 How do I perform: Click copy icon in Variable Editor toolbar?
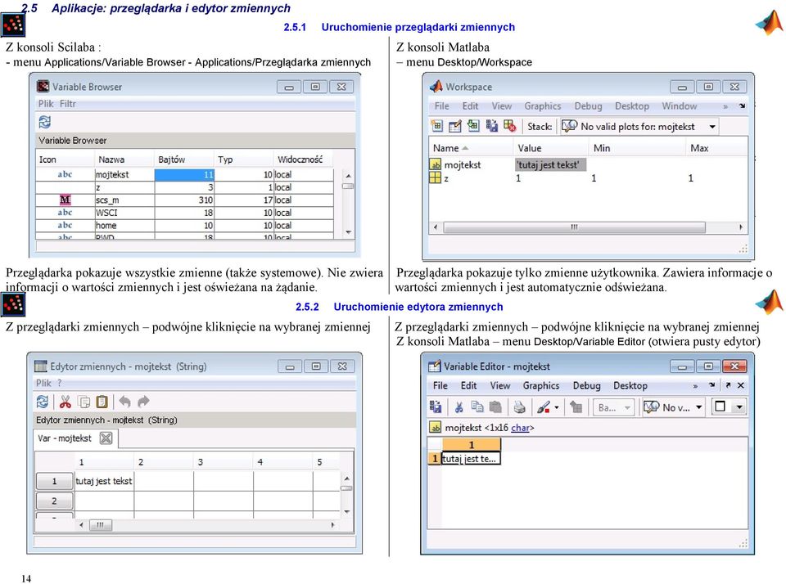pos(477,407)
